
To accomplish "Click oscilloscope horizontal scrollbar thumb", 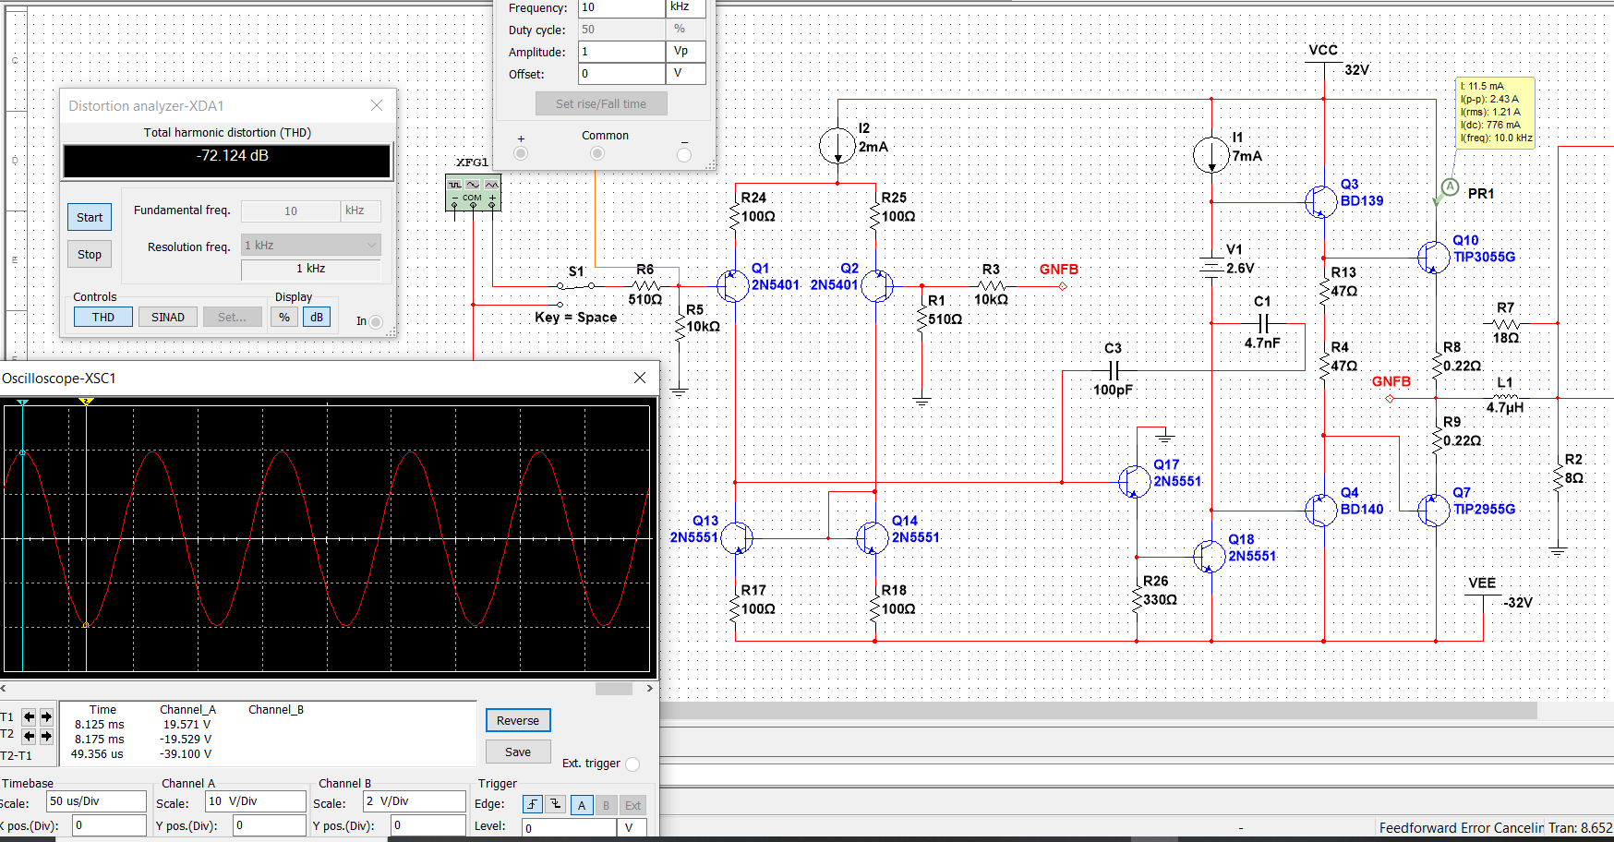I will pos(614,689).
